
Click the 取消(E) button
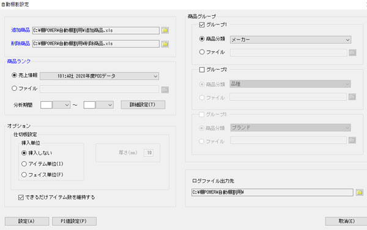(346, 221)
